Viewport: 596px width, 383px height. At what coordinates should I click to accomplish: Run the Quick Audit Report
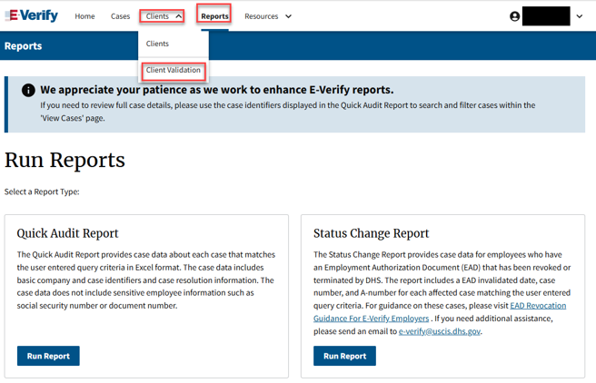[x=48, y=356]
